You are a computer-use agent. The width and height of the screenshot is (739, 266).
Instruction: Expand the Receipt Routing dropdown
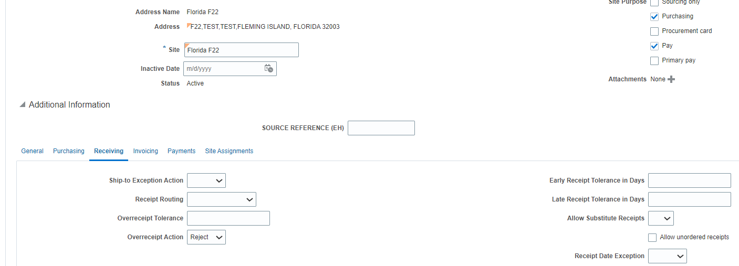click(222, 199)
